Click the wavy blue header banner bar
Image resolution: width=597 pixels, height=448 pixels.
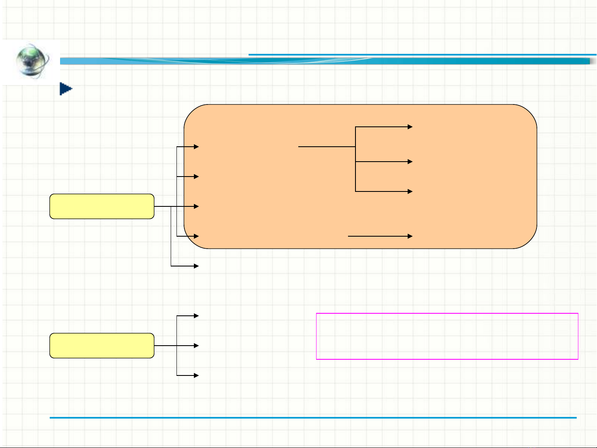point(323,61)
